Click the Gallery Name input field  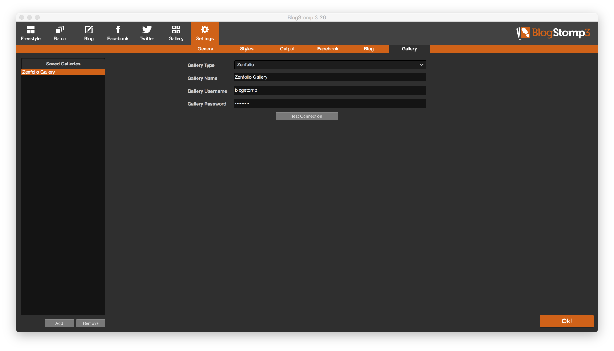point(330,77)
